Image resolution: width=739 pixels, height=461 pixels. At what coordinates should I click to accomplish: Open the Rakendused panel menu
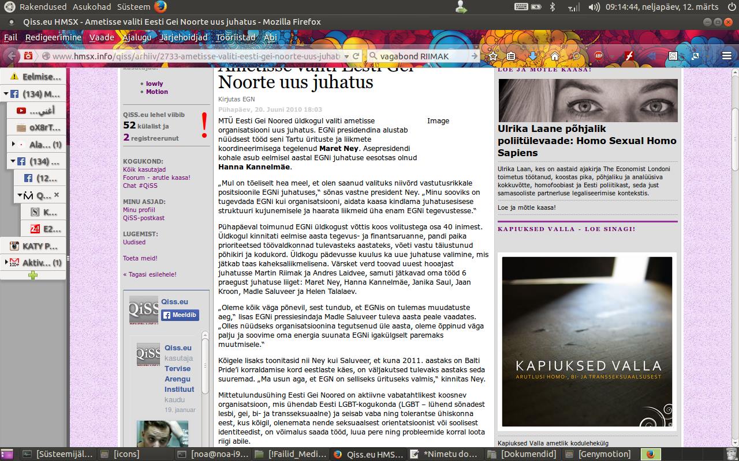click(x=43, y=7)
